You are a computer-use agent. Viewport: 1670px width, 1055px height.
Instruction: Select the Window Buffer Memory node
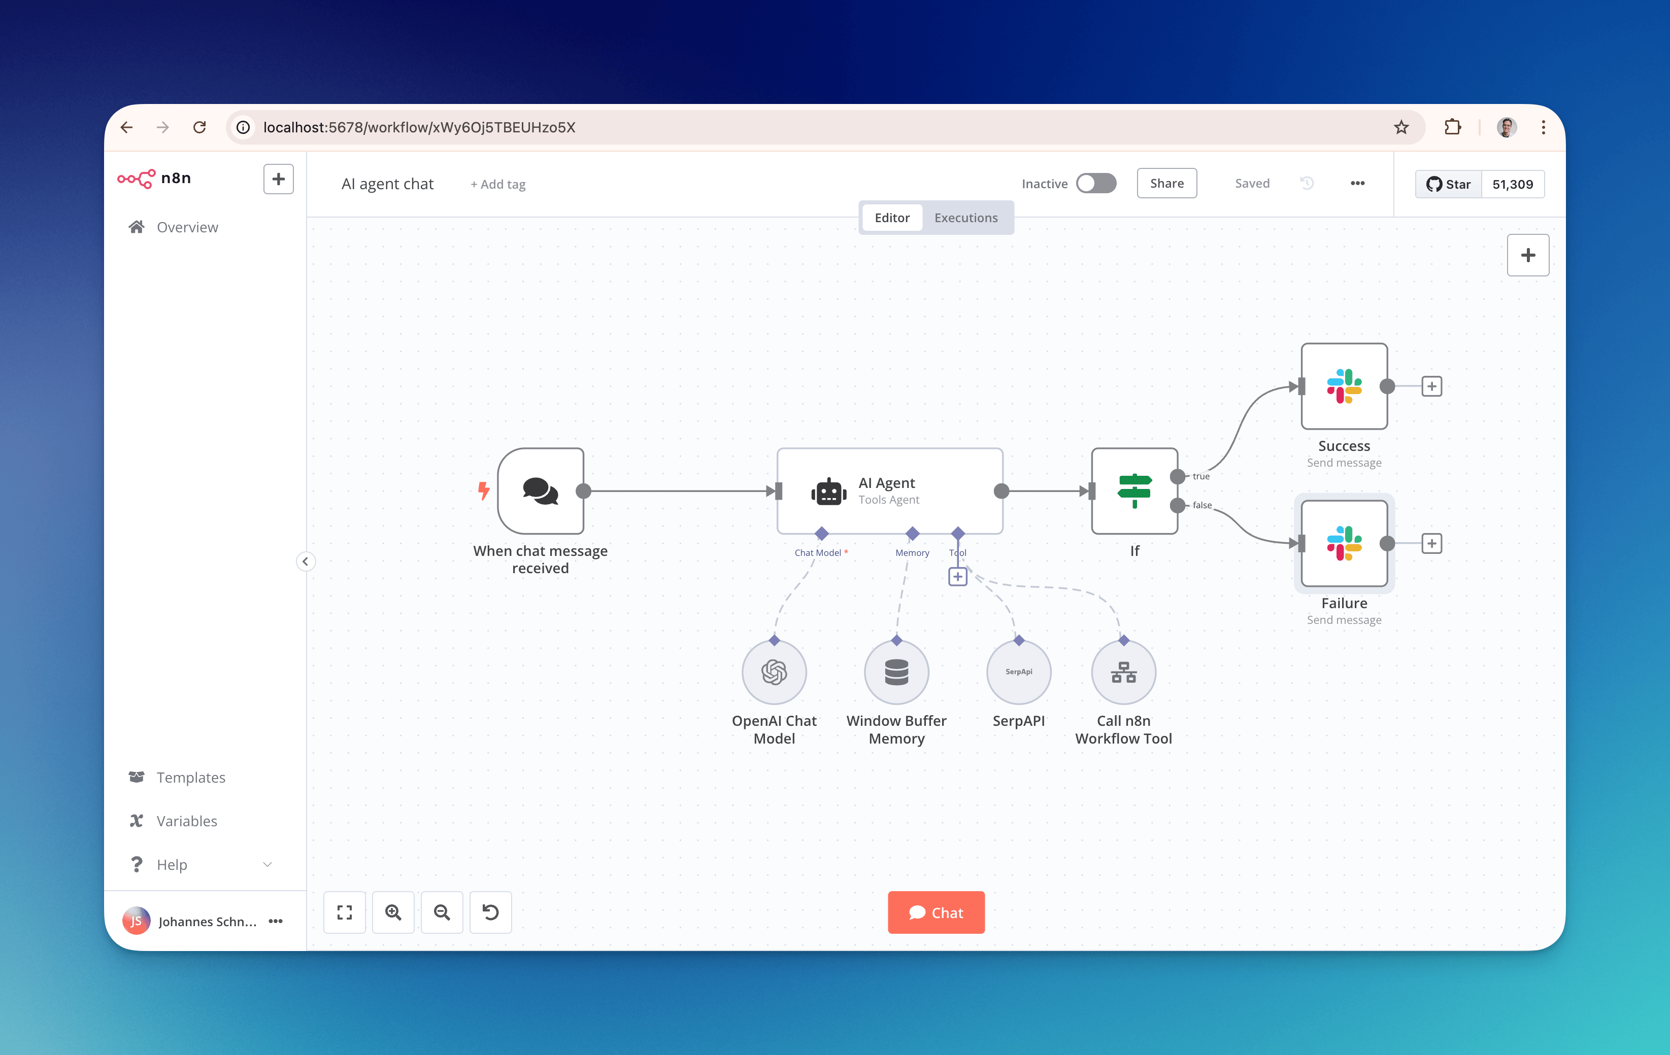pyautogui.click(x=896, y=672)
